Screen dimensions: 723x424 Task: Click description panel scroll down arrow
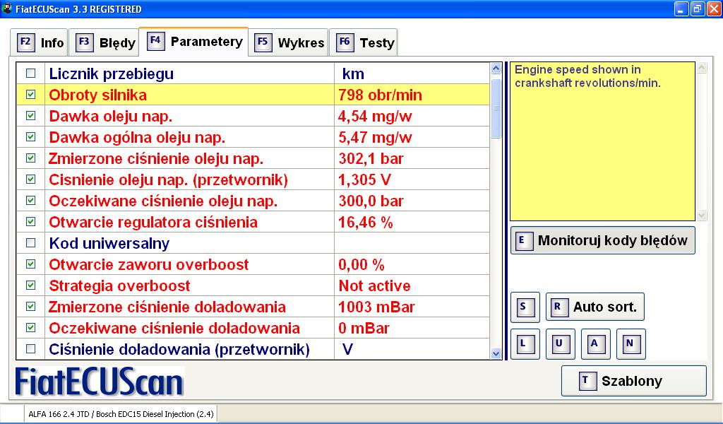coord(702,215)
